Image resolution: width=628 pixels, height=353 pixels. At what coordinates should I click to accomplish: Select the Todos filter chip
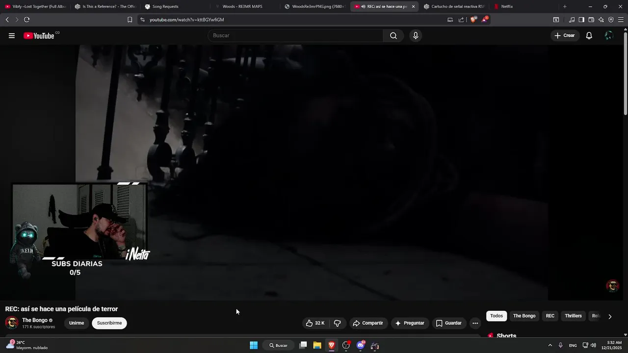[497, 316]
